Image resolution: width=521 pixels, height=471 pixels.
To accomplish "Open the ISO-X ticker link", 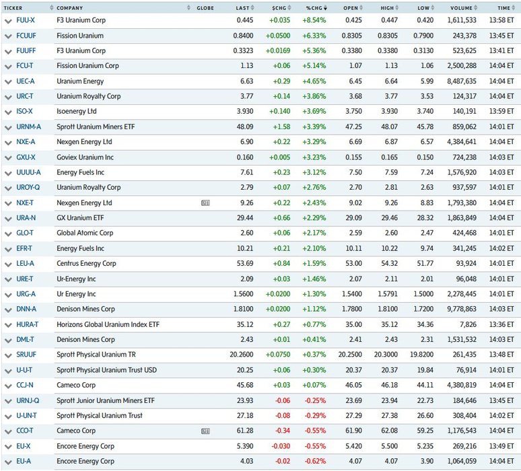I will [x=24, y=111].
